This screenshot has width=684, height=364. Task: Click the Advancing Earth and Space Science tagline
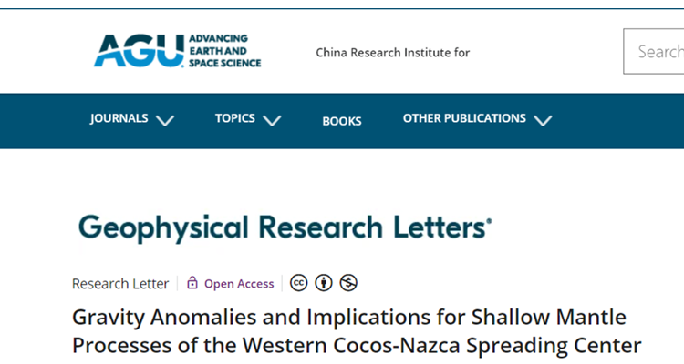tap(224, 51)
